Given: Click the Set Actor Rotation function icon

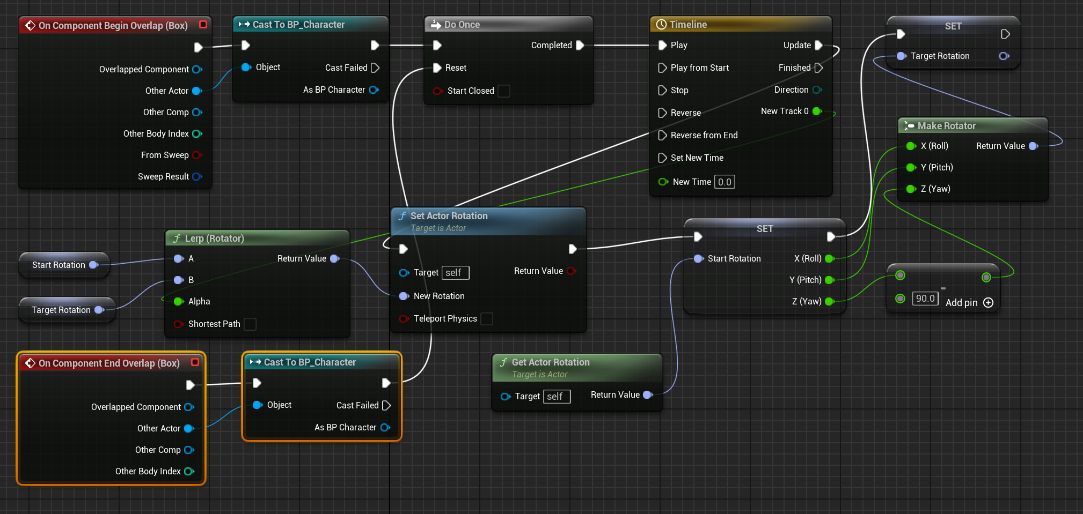Looking at the screenshot, I should point(402,216).
